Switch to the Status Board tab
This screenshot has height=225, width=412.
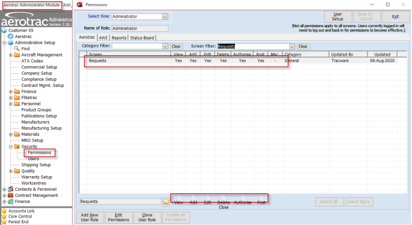click(142, 38)
